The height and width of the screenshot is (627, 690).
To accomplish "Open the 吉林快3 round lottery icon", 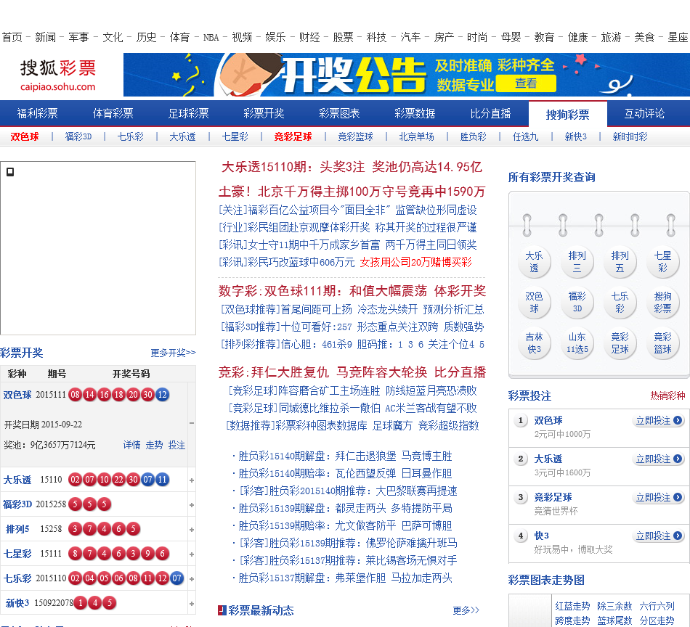I will (x=534, y=343).
